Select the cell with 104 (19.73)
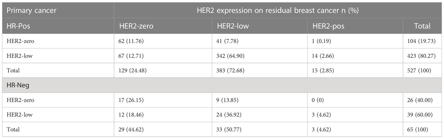The width and height of the screenshot is (444, 139). 422,41
